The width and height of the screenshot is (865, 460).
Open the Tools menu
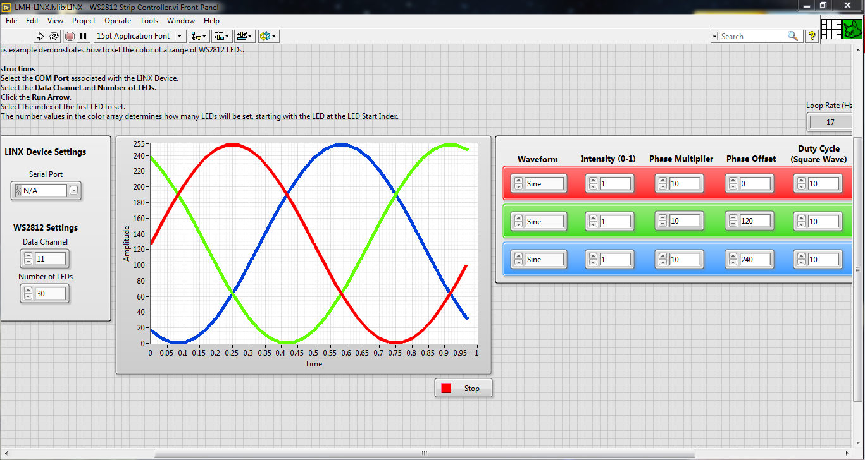tap(149, 20)
